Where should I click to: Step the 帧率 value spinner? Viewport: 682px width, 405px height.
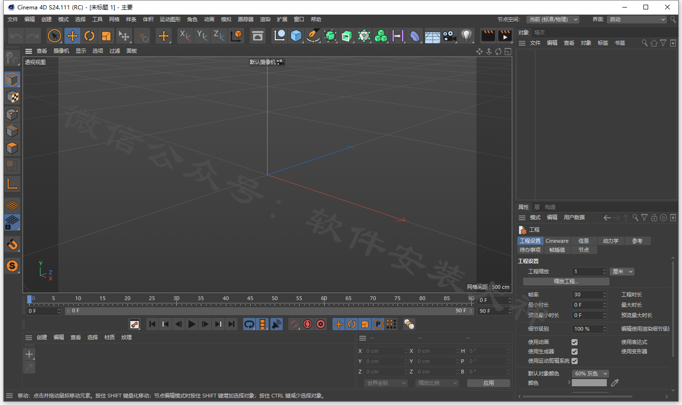coord(604,294)
